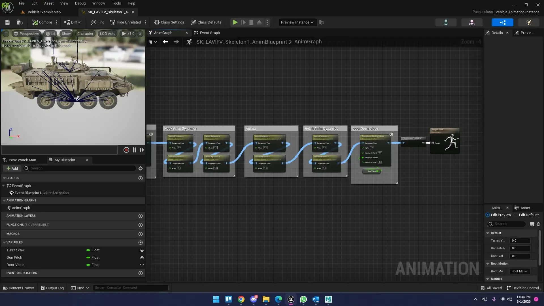Click the Compile button
This screenshot has height=306, width=544.
tap(42, 22)
